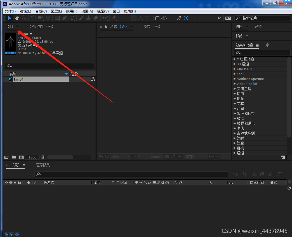
Task: Open the 合成(C) menu
Action: [x=41, y=11]
